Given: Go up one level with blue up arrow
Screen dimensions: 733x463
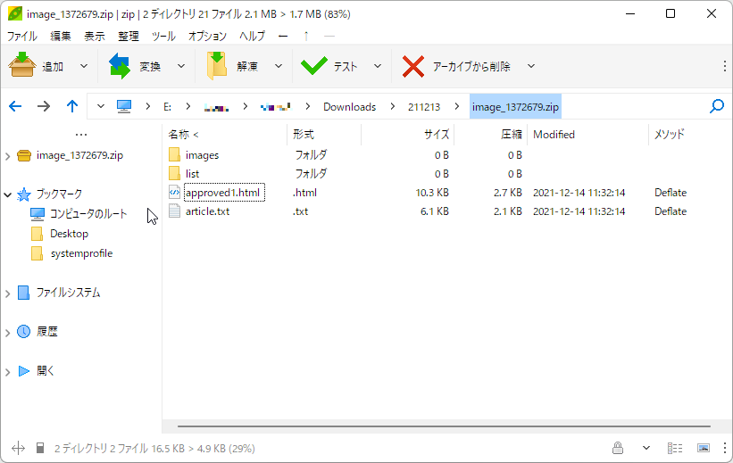Looking at the screenshot, I should pyautogui.click(x=72, y=106).
